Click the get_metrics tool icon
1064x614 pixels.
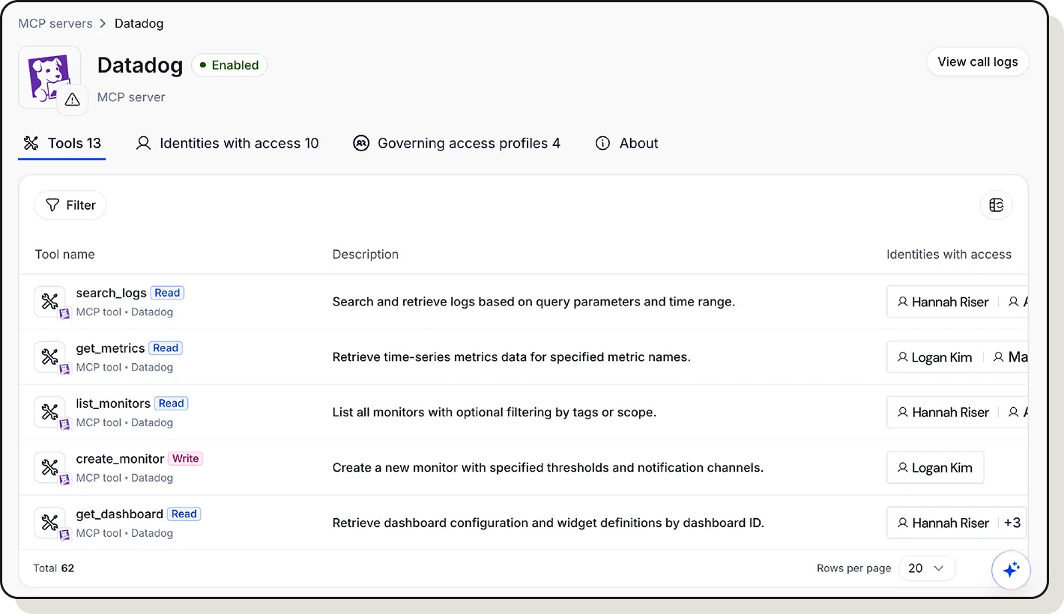(x=49, y=357)
